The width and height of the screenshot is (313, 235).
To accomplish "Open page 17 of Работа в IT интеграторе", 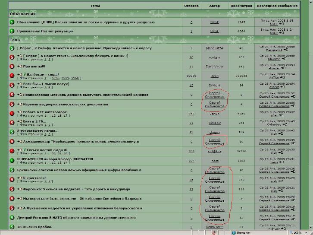I will pos(66,116).
